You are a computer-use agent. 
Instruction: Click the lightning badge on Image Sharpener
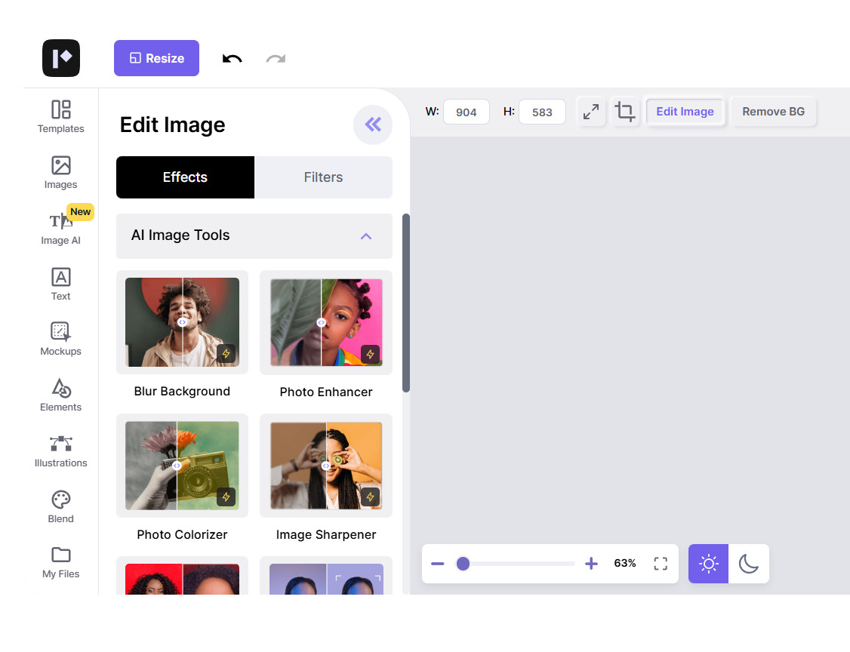[370, 497]
